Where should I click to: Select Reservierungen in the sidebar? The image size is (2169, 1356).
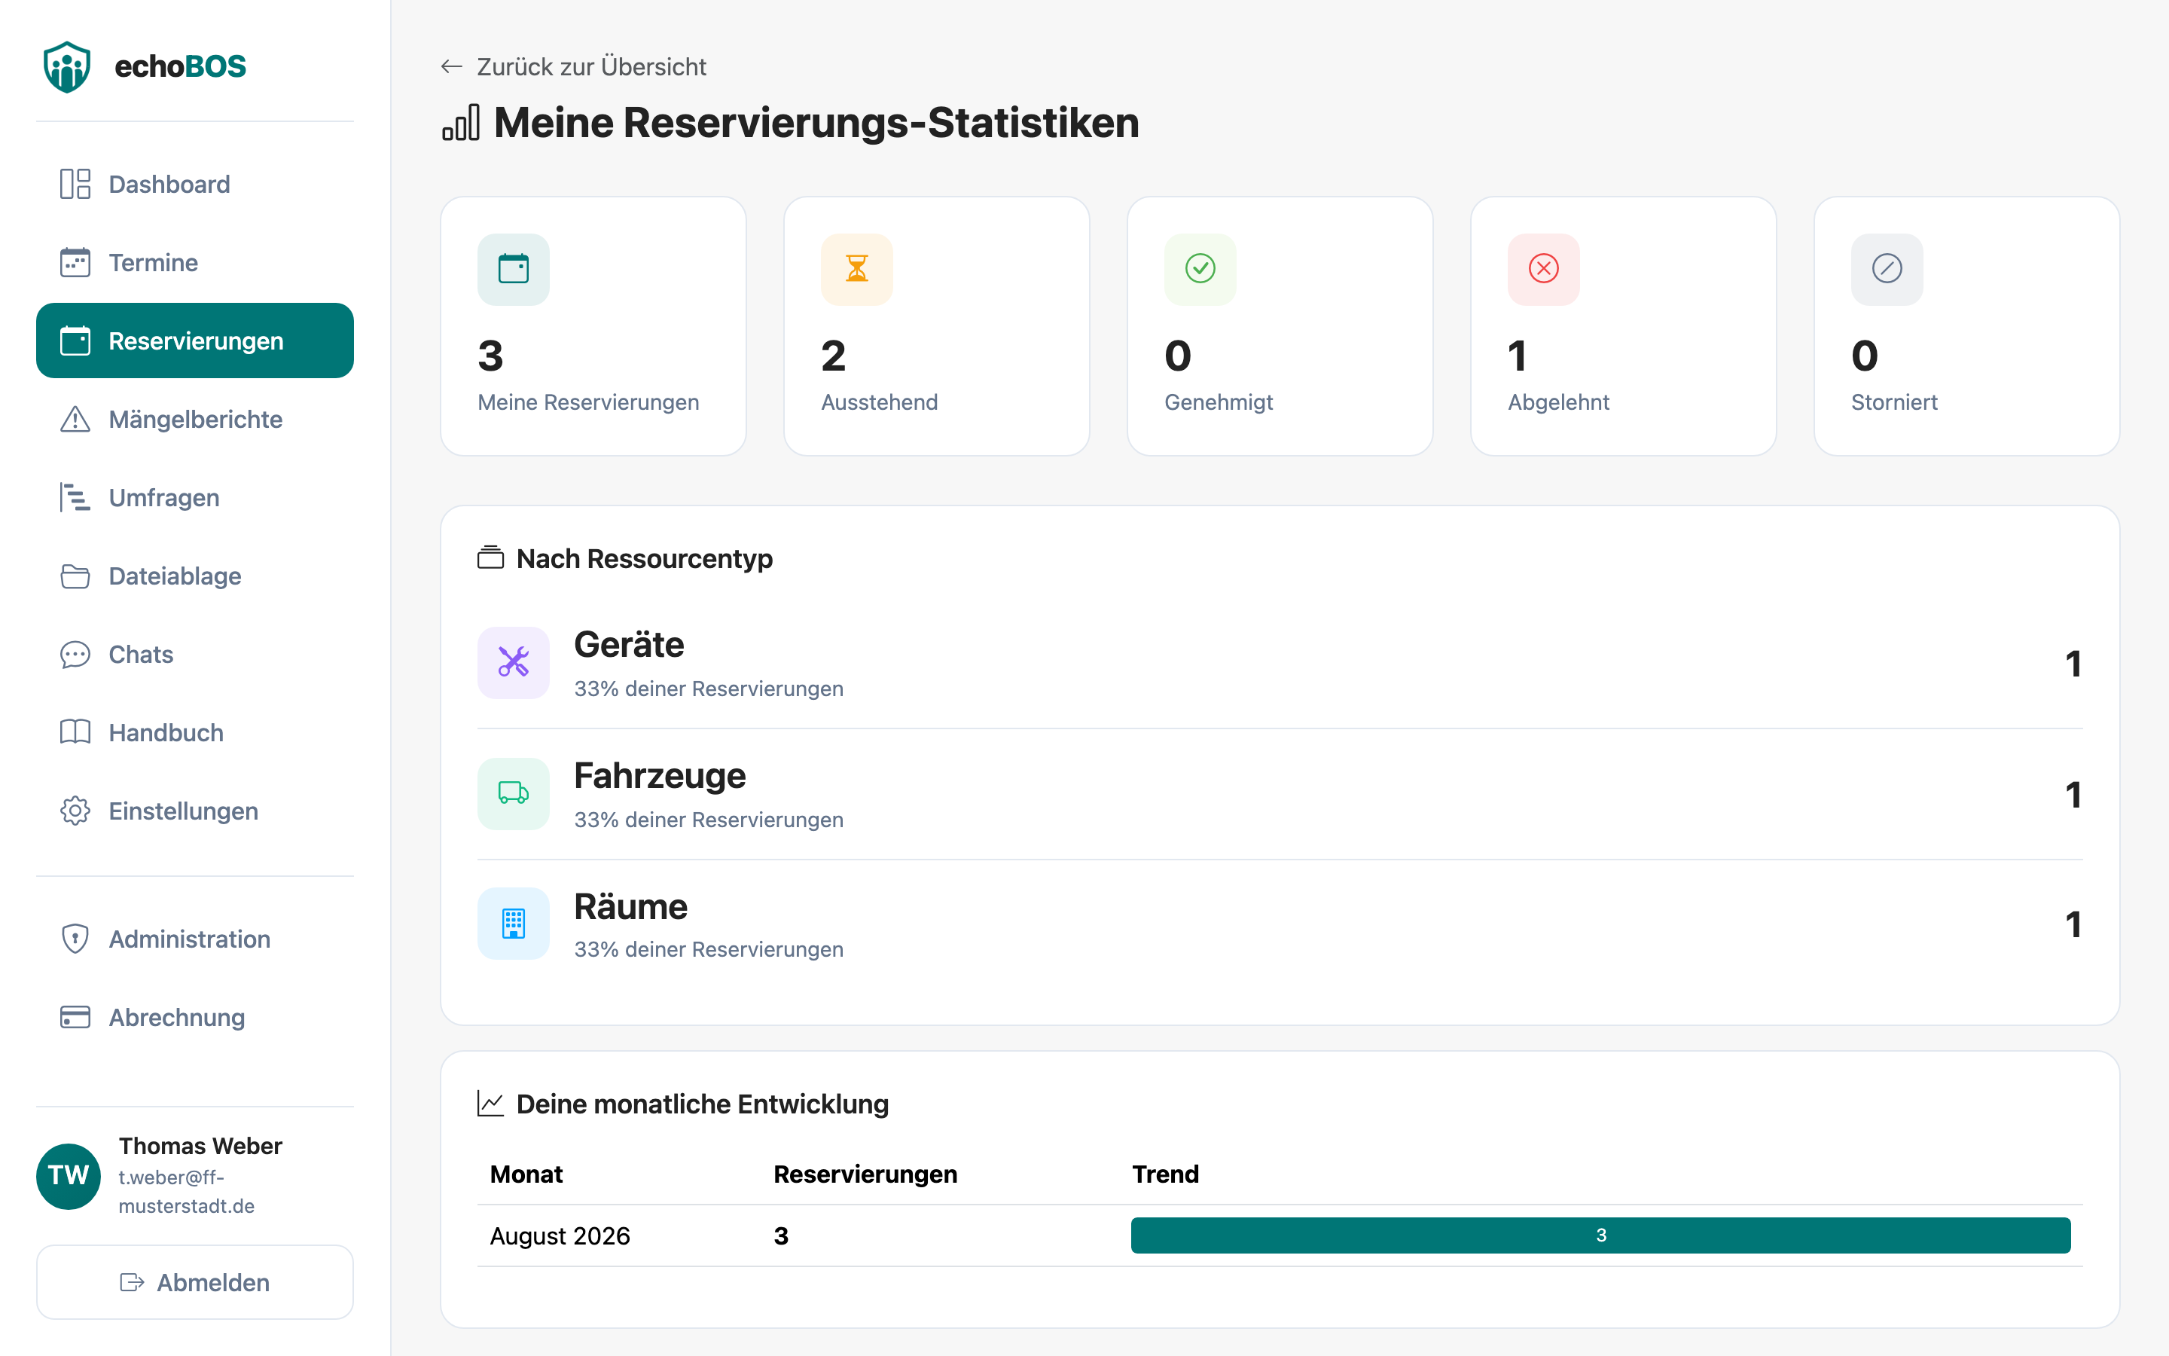pos(194,341)
